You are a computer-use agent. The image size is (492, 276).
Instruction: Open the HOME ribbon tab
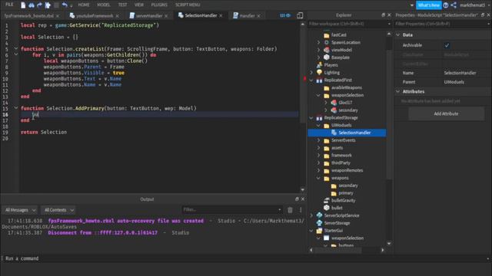coord(84,5)
